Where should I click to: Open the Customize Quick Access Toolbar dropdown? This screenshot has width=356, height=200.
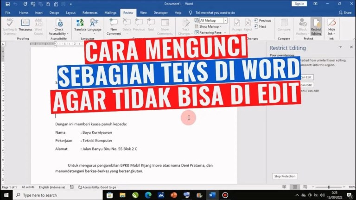click(x=71, y=4)
